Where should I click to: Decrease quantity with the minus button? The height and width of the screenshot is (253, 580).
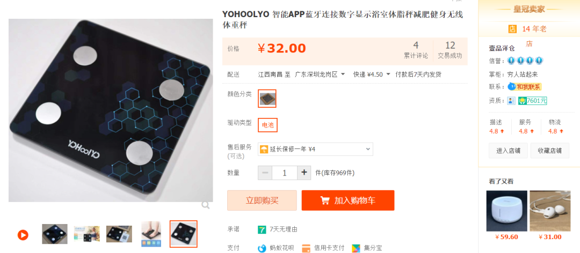265,173
